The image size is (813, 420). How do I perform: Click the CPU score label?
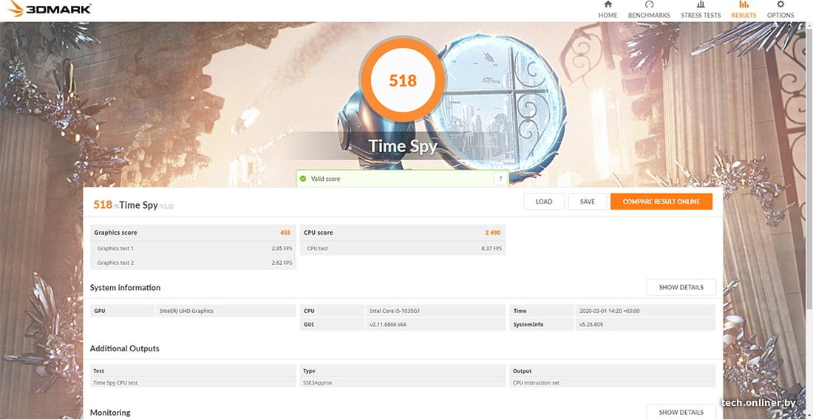[x=319, y=233]
